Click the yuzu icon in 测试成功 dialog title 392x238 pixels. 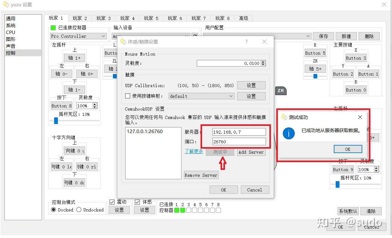285,117
